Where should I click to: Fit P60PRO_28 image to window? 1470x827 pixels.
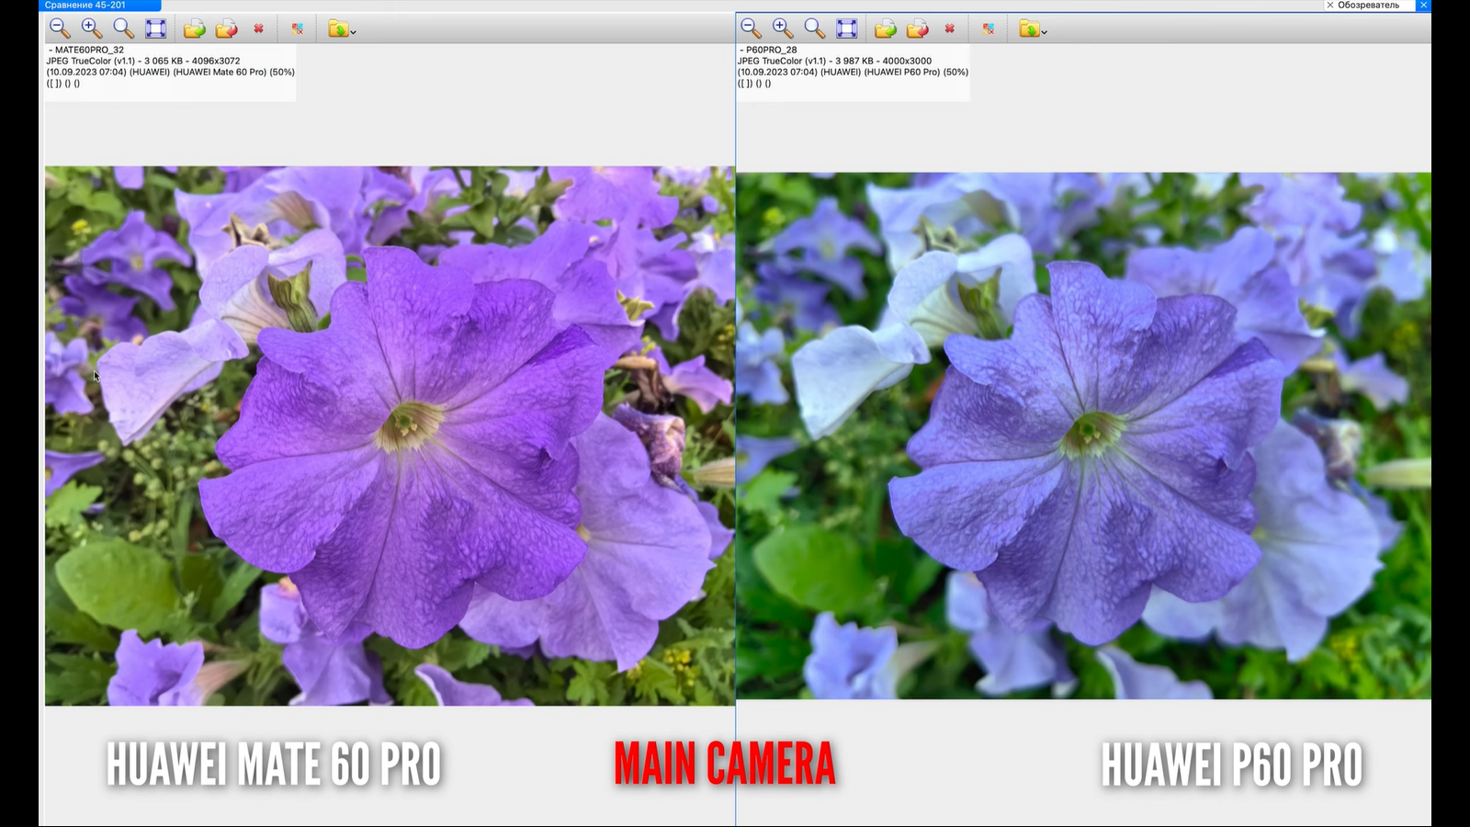tap(847, 28)
